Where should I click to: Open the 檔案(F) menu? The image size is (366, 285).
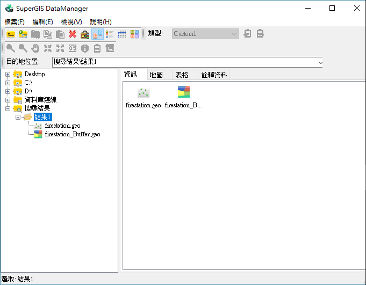coord(15,22)
